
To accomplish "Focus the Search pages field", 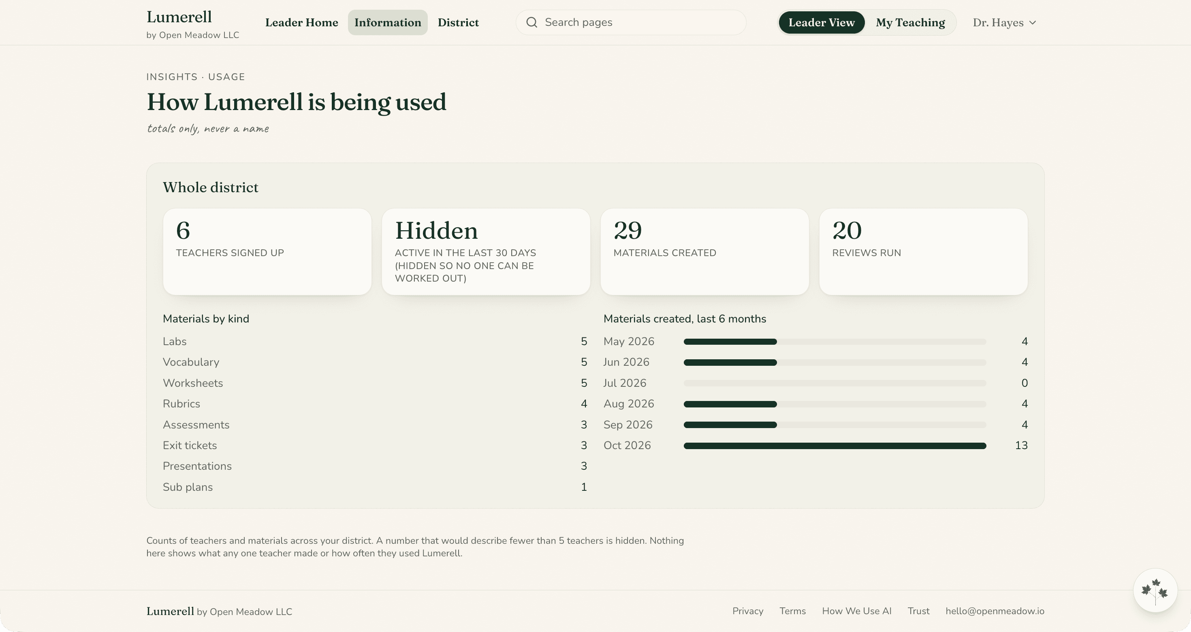I will click(x=631, y=22).
